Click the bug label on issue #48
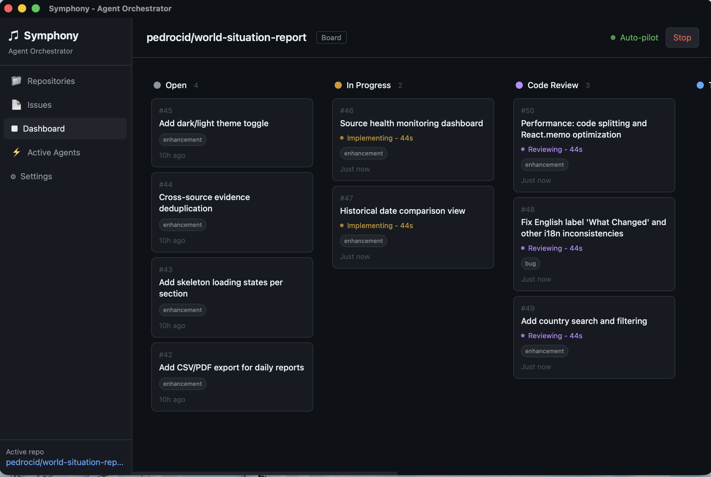This screenshot has width=711, height=477. coord(530,264)
